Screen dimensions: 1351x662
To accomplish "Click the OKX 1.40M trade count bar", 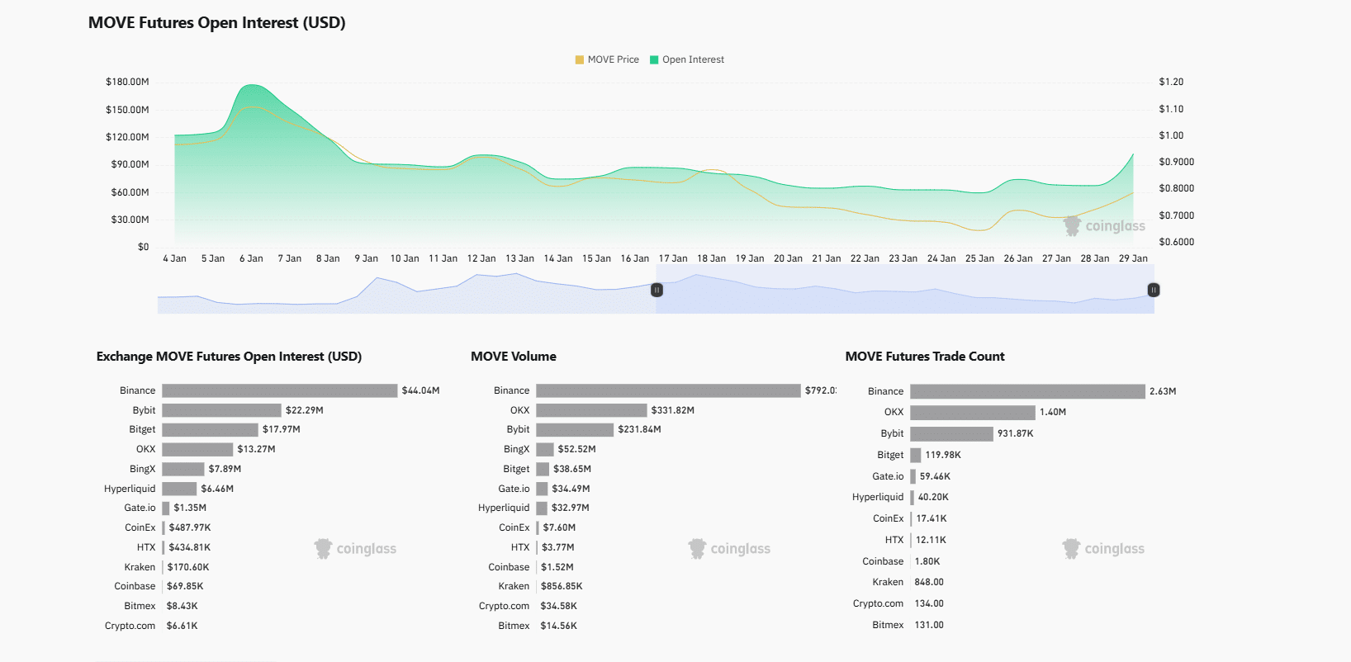I will coord(973,412).
